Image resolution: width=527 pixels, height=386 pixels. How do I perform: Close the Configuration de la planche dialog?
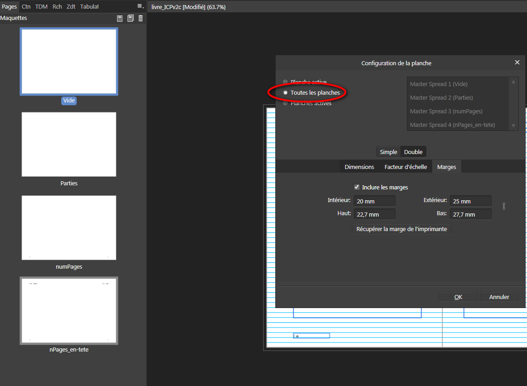pyautogui.click(x=517, y=63)
